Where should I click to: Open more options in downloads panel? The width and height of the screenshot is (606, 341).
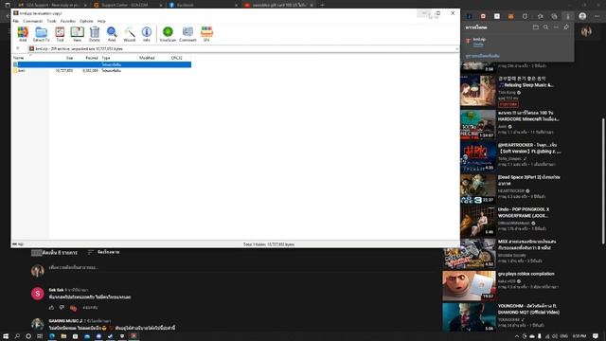pos(556,27)
